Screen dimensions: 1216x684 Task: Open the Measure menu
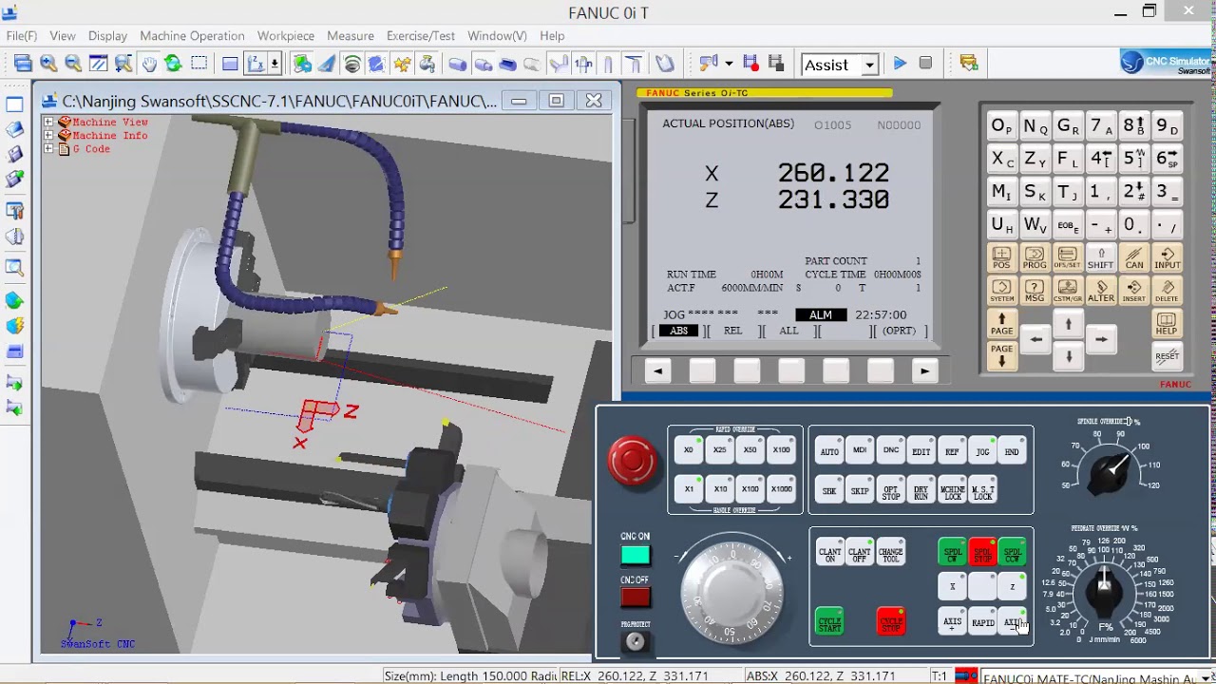tap(351, 35)
